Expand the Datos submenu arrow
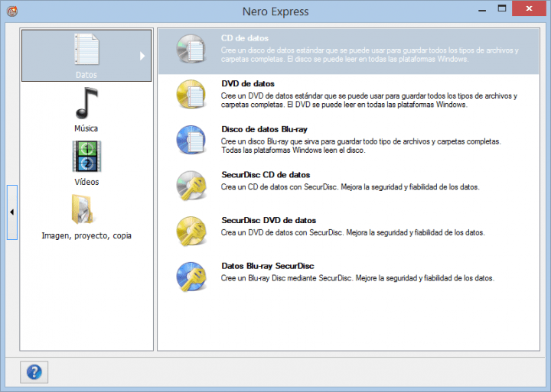The width and height of the screenshot is (551, 392). 142,56
